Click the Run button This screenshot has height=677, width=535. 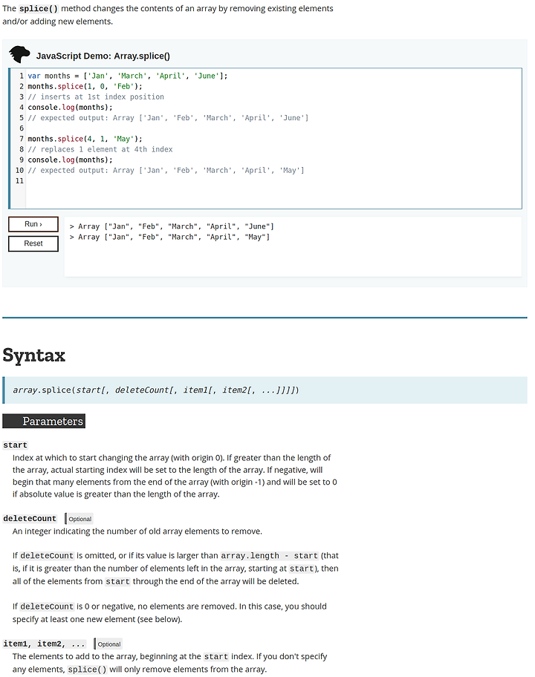click(33, 224)
